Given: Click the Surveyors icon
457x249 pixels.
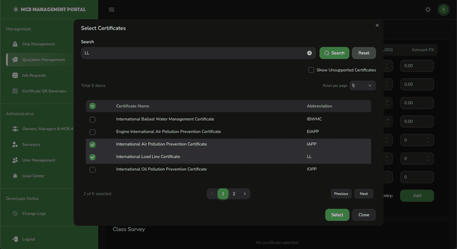Looking at the screenshot, I should 15,144.
